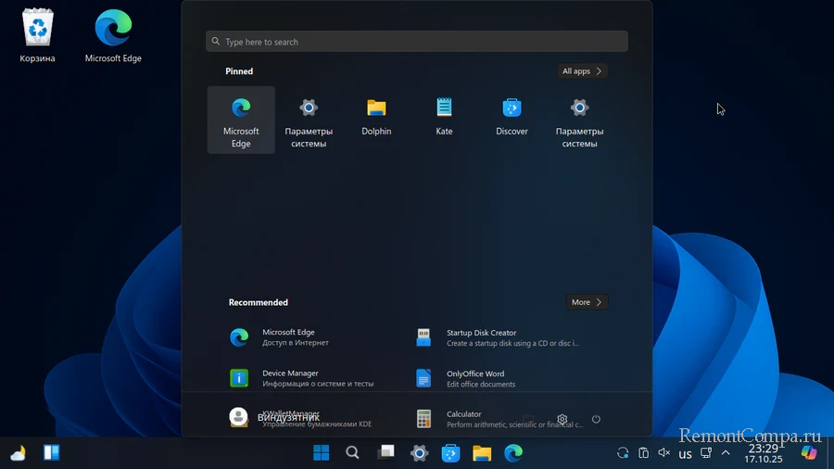Open pinned Microsoft Edge tile in Start menu

241,120
